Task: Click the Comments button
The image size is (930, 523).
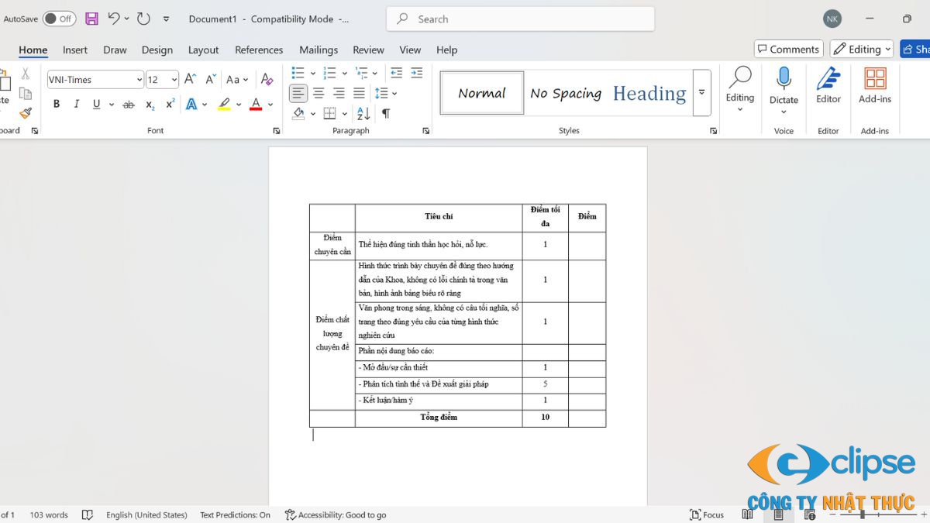Action: coord(788,49)
